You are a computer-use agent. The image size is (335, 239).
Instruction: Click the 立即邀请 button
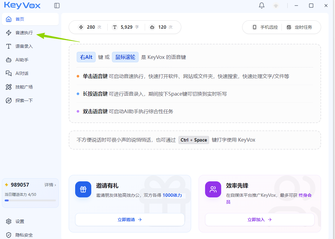[130, 220]
